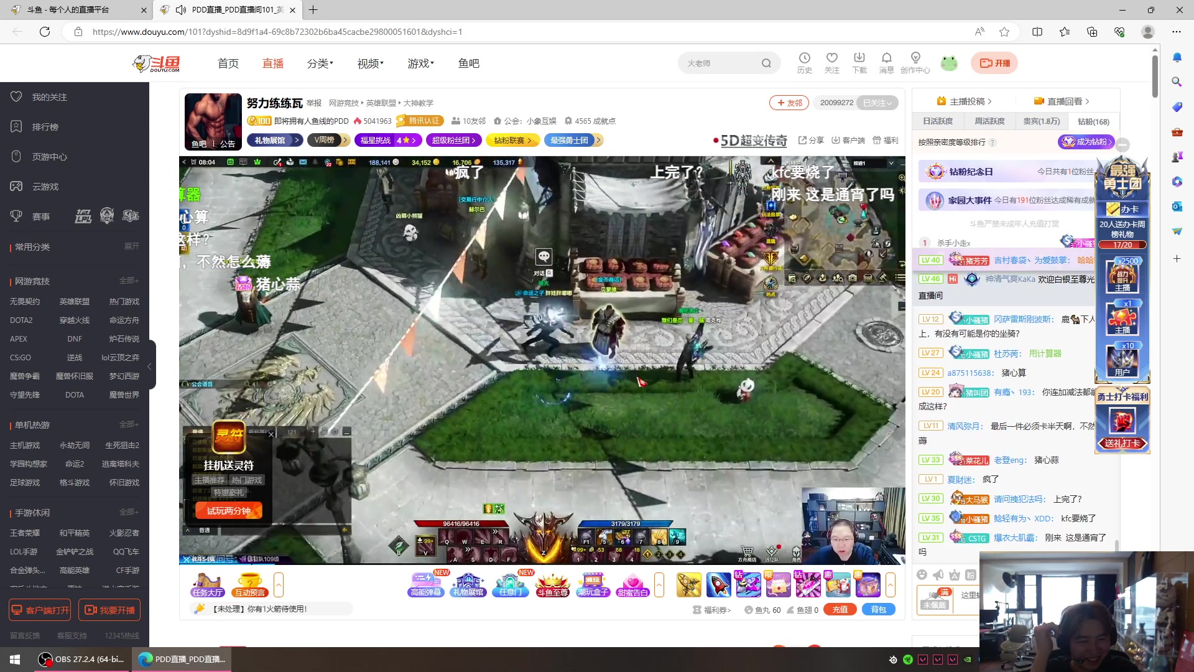The height and width of the screenshot is (672, 1194).
Task: Click the 任意门 icon below the player
Action: (510, 584)
